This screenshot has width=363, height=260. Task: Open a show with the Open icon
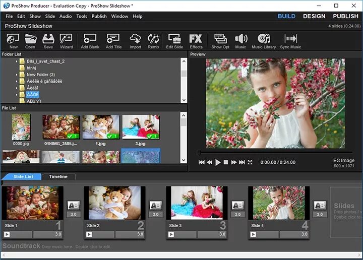click(30, 41)
